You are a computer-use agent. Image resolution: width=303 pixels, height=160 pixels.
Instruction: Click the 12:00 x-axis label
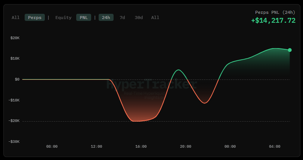coord(96,147)
